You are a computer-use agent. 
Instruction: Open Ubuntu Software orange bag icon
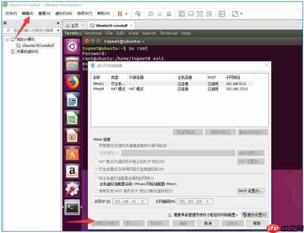coord(72,153)
